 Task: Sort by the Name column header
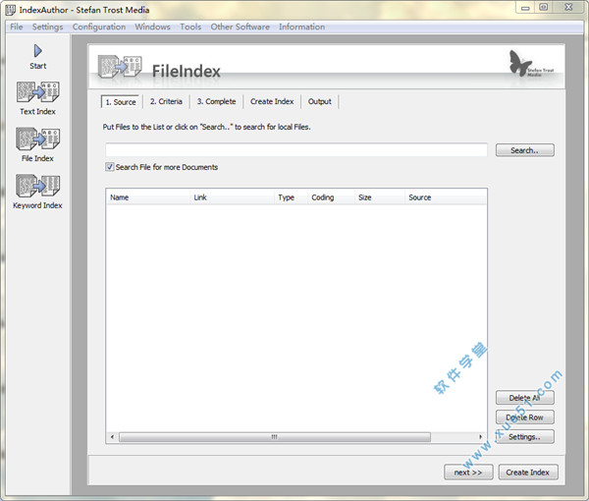pyautogui.click(x=148, y=197)
